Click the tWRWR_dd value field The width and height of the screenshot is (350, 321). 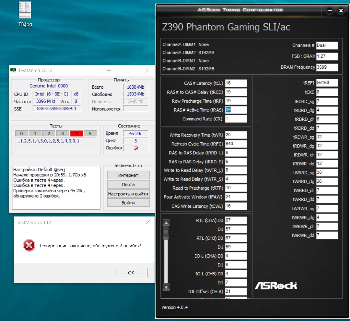(327, 235)
